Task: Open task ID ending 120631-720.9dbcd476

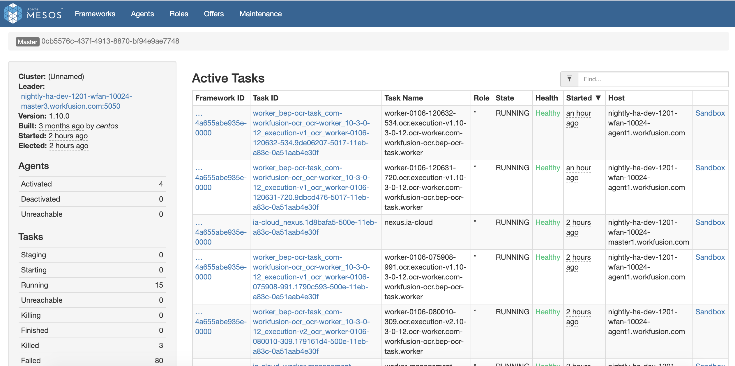Action: coord(311,187)
